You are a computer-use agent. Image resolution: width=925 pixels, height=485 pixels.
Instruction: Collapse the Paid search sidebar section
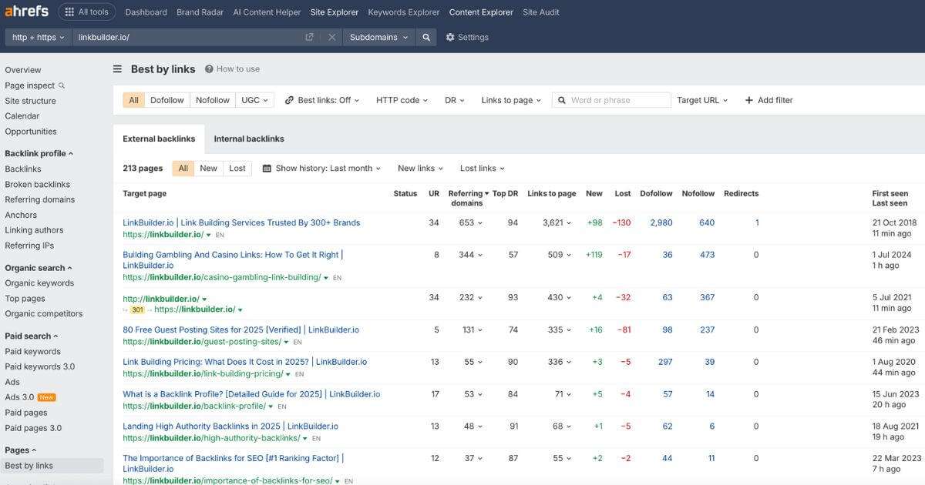(x=32, y=336)
